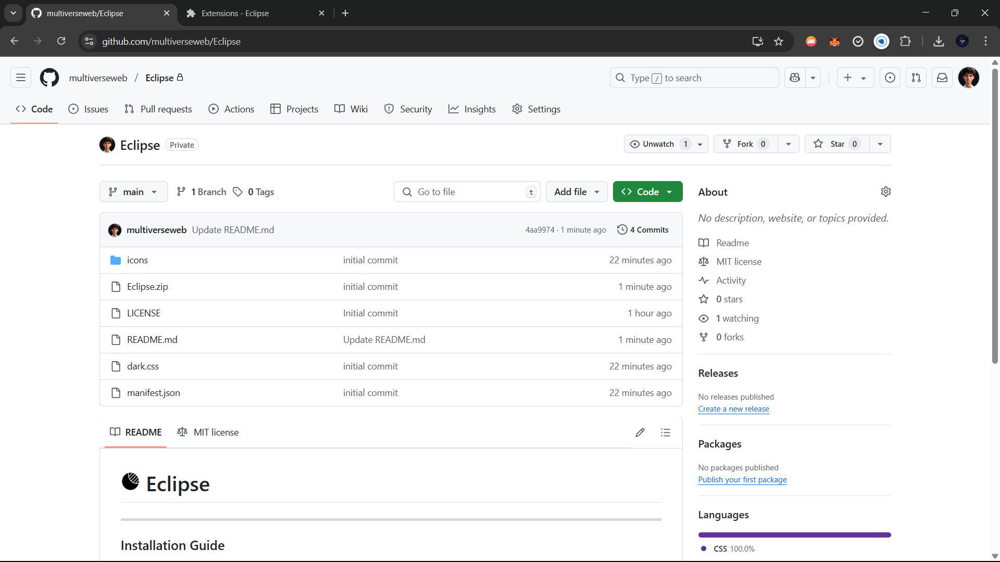The image size is (1000, 562).
Task: Open the Add file dropdown
Action: click(577, 192)
